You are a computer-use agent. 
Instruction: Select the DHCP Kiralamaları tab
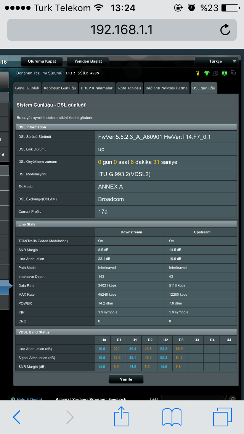coord(97,88)
